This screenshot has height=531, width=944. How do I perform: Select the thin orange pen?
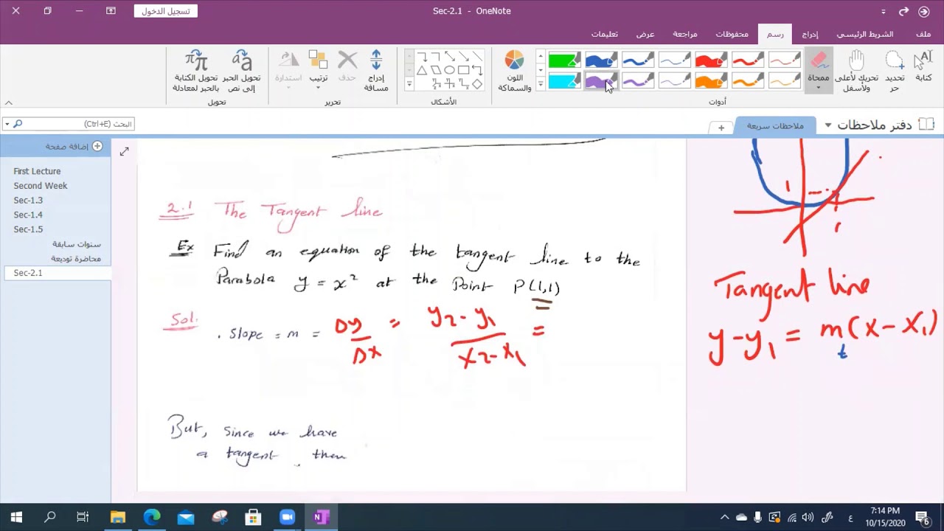[x=784, y=80]
